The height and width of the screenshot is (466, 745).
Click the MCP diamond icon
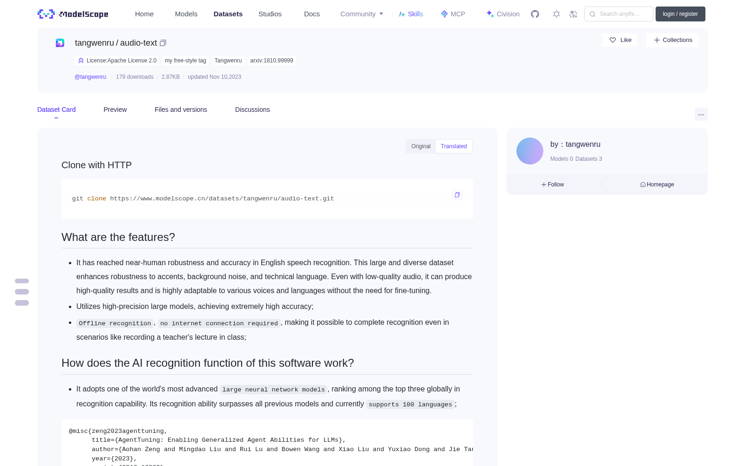point(444,14)
